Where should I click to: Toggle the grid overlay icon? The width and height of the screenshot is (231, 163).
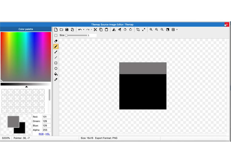[x=173, y=30]
